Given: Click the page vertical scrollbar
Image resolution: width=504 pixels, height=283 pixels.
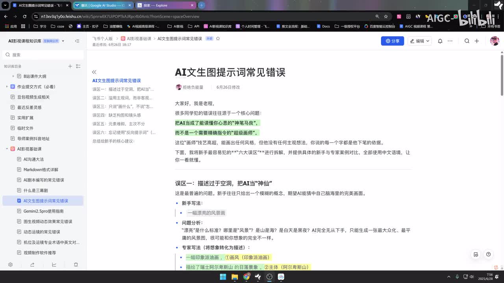Looking at the screenshot, I should [x=502, y=75].
